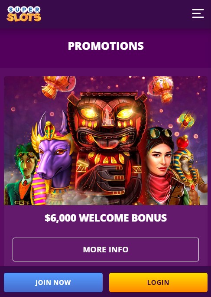This screenshot has width=211, height=297.
Task: Click the golden cobra on Anubis headdress
Action: coord(50,129)
